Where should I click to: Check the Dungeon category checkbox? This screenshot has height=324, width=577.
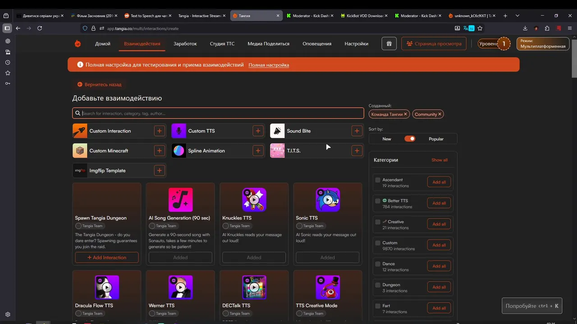point(378,285)
